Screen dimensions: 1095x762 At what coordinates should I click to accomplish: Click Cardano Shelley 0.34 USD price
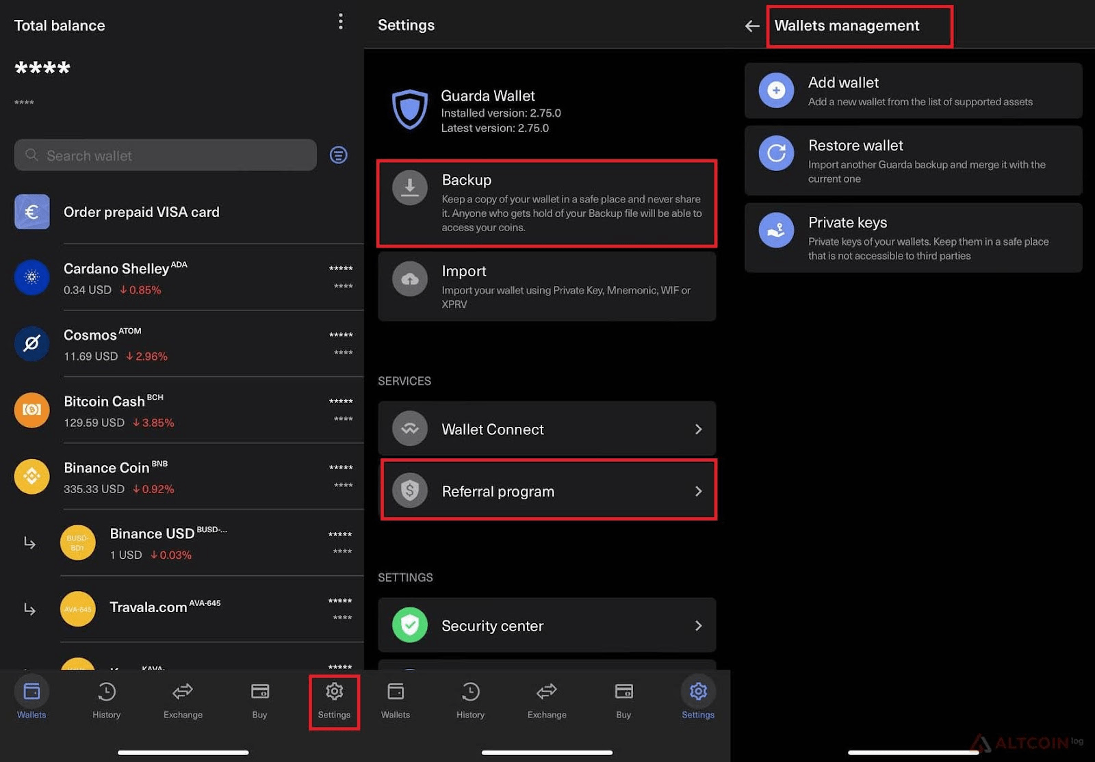pos(88,290)
